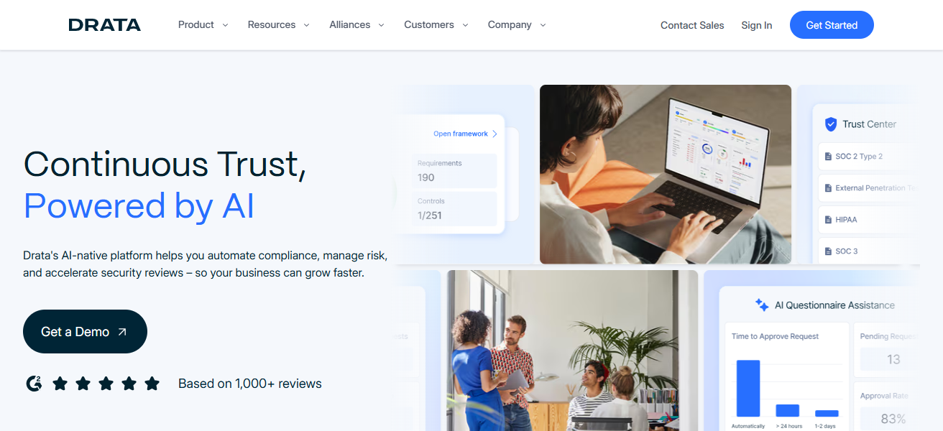This screenshot has width=943, height=431.
Task: Click the G2 review badge icon
Action: point(34,384)
